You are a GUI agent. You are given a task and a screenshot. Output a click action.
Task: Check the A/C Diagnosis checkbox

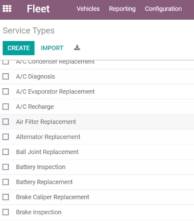6,76
